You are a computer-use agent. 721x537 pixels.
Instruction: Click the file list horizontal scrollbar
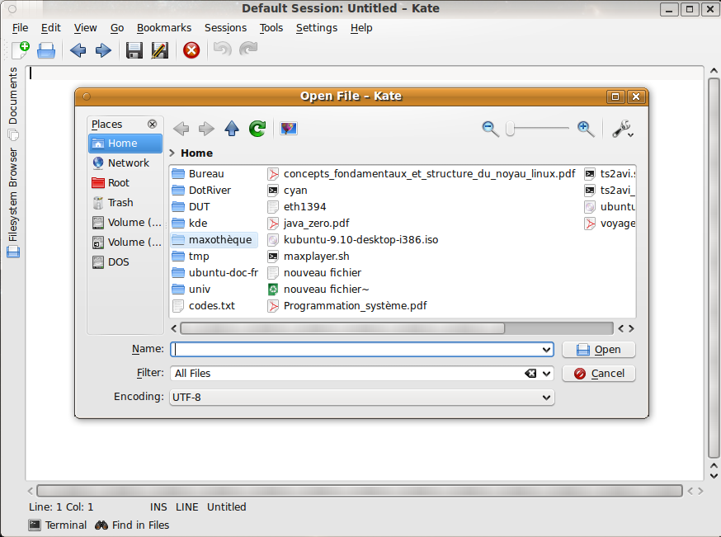click(342, 328)
